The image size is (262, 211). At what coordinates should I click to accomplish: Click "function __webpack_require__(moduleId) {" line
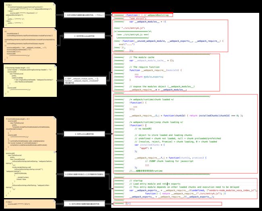click(156, 70)
